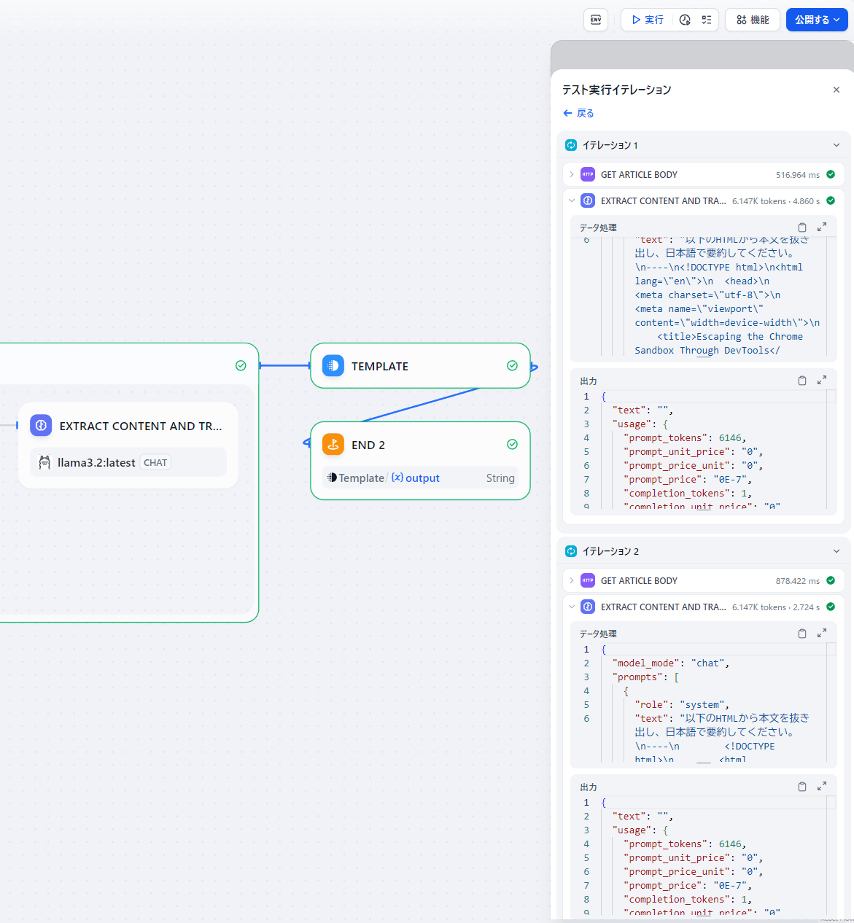Maximize データ処理 panel in iteration 1
854x923 pixels.
tap(822, 227)
